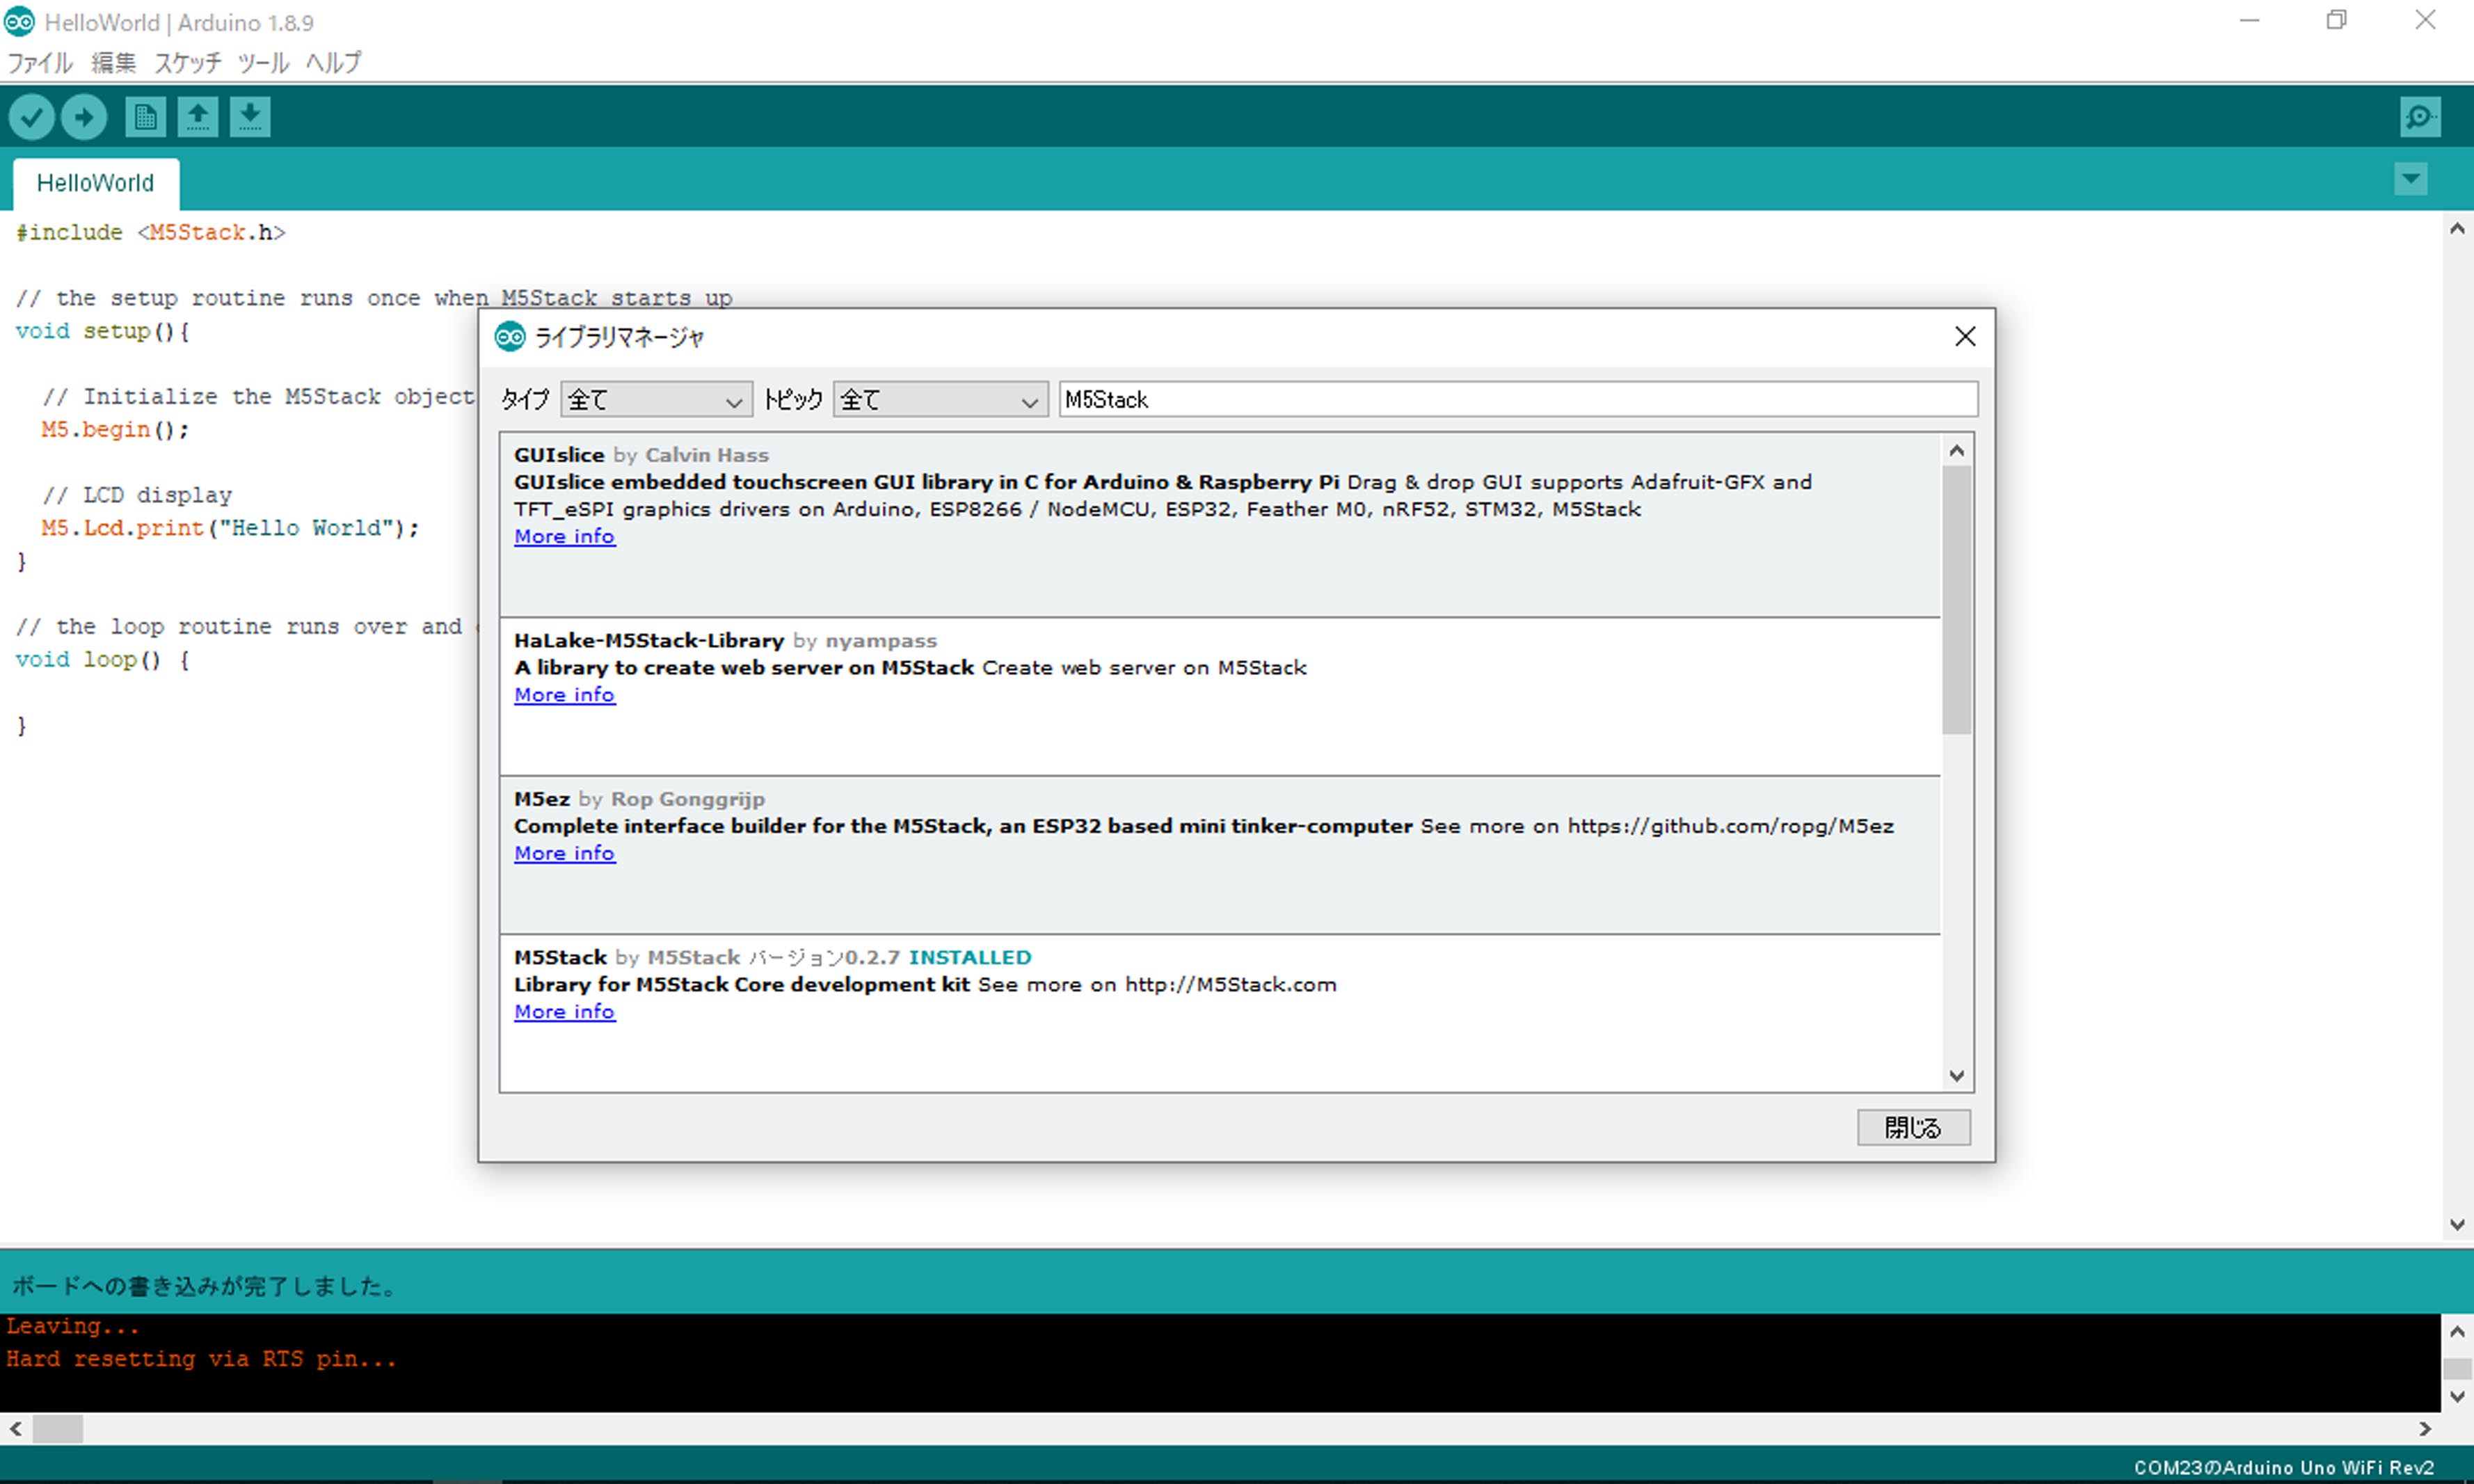Click the M5Stack search field
The height and width of the screenshot is (1484, 2474).
(1517, 400)
